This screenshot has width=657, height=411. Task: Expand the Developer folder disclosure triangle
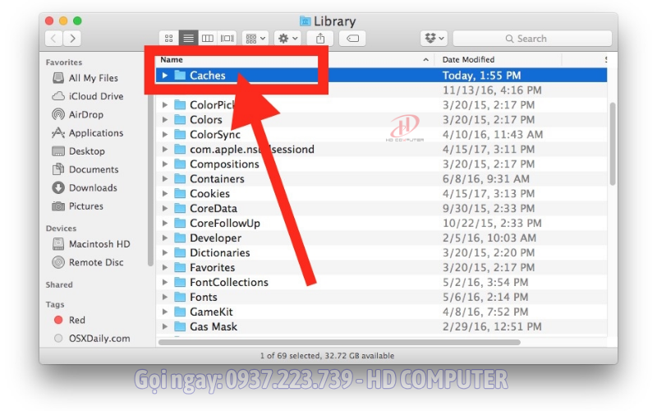tap(165, 238)
